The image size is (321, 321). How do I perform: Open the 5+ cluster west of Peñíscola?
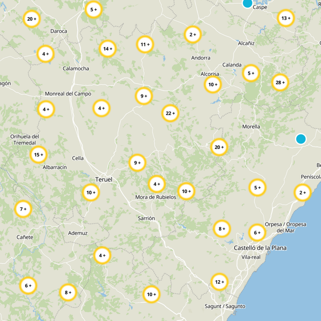257,187
